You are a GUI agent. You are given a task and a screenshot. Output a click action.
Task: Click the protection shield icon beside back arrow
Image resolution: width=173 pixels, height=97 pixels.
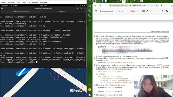pyautogui.click(x=100, y=5)
